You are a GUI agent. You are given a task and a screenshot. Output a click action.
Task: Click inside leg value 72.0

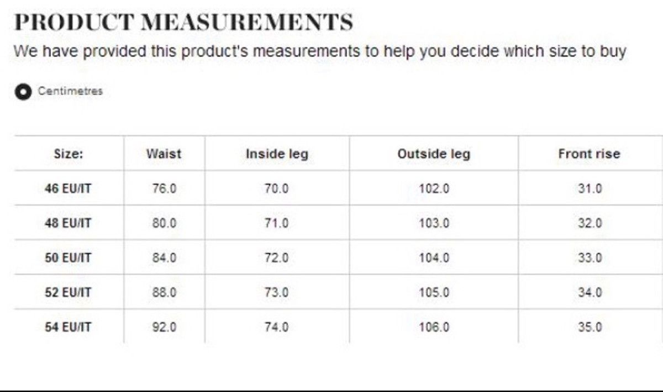point(276,257)
